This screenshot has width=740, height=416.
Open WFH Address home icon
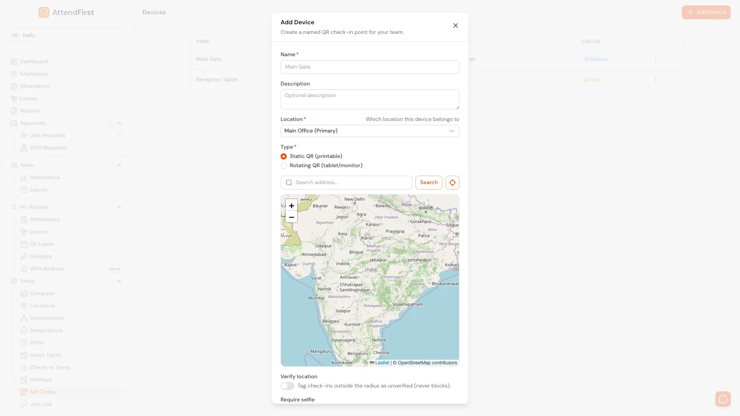tap(24, 269)
